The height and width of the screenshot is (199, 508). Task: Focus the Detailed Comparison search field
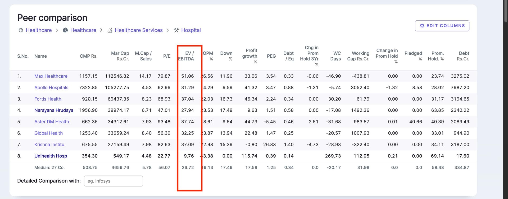pyautogui.click(x=113, y=181)
